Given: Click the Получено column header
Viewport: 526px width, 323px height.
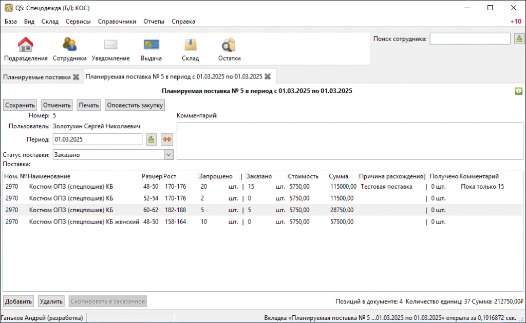Looking at the screenshot, I should pos(443,176).
